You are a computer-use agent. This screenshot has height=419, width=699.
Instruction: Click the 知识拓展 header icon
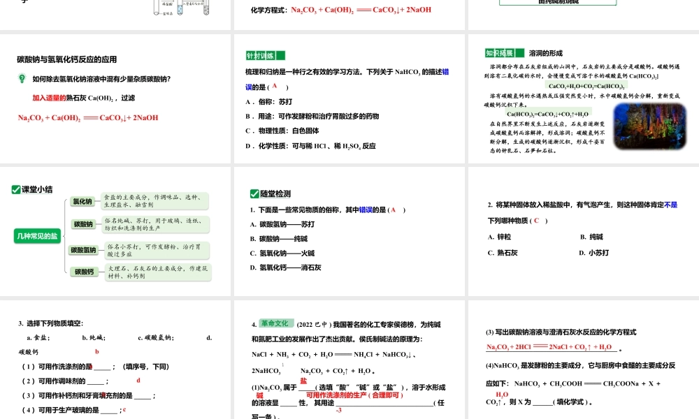pos(500,52)
